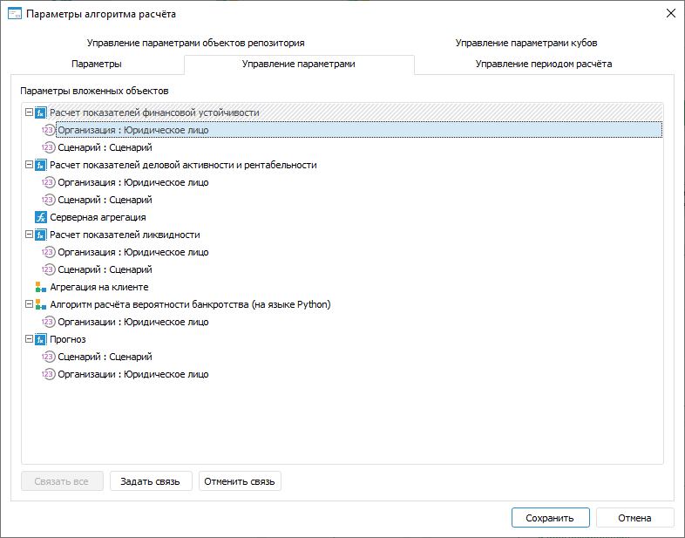Collapse Расчет показателей финансовой устойчивости node
Screen dimensions: 685x538
(29, 112)
